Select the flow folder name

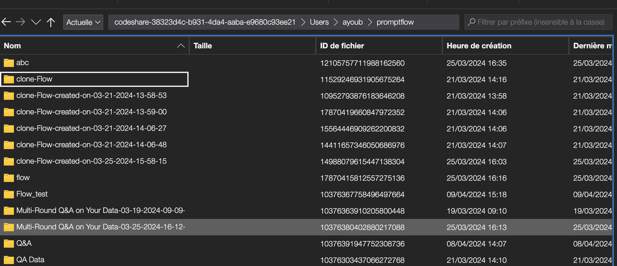23,178
